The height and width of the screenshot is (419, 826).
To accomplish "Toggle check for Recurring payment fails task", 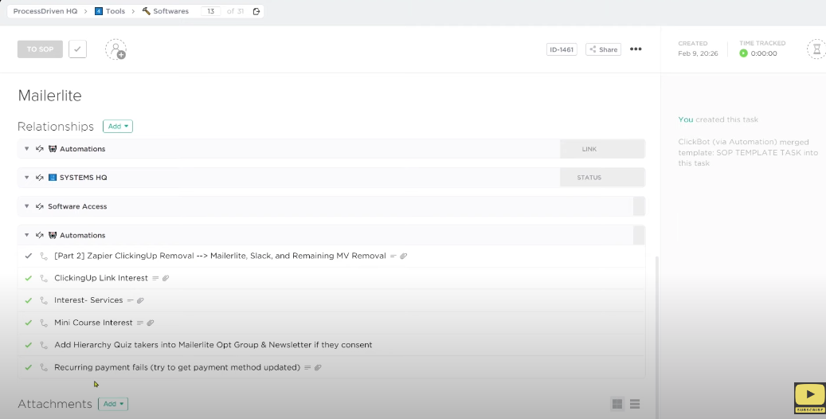I will coord(29,367).
